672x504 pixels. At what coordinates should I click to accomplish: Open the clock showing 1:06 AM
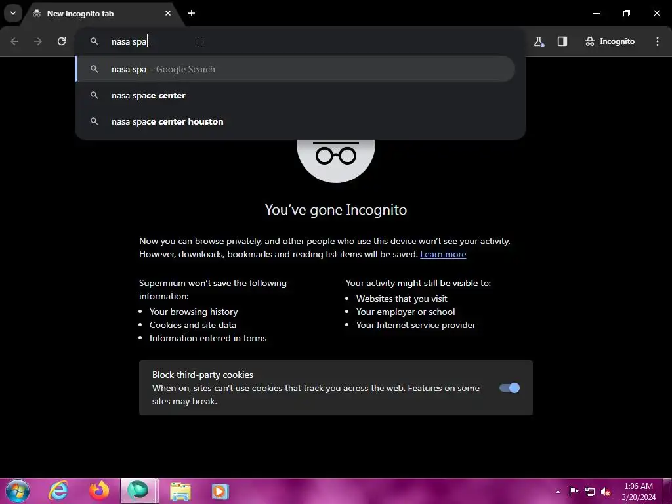click(x=639, y=492)
